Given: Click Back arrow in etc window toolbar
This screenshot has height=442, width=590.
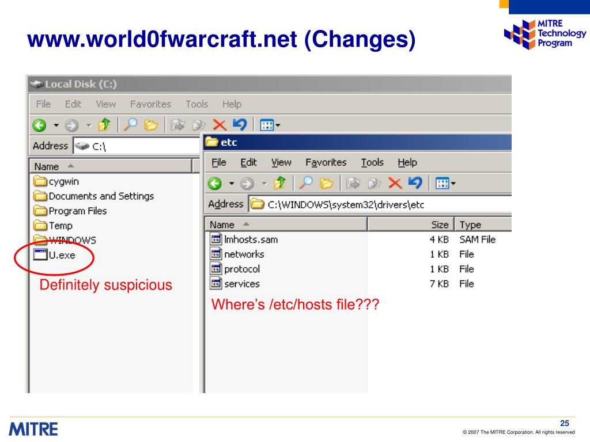Looking at the screenshot, I should (215, 184).
